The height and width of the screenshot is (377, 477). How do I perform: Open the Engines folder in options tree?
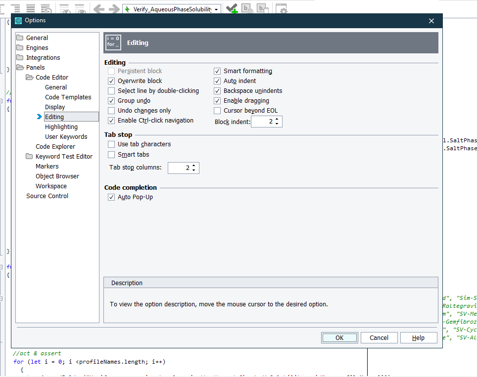[37, 47]
